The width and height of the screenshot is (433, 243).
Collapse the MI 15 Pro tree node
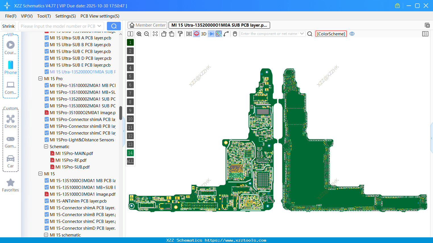(x=40, y=78)
